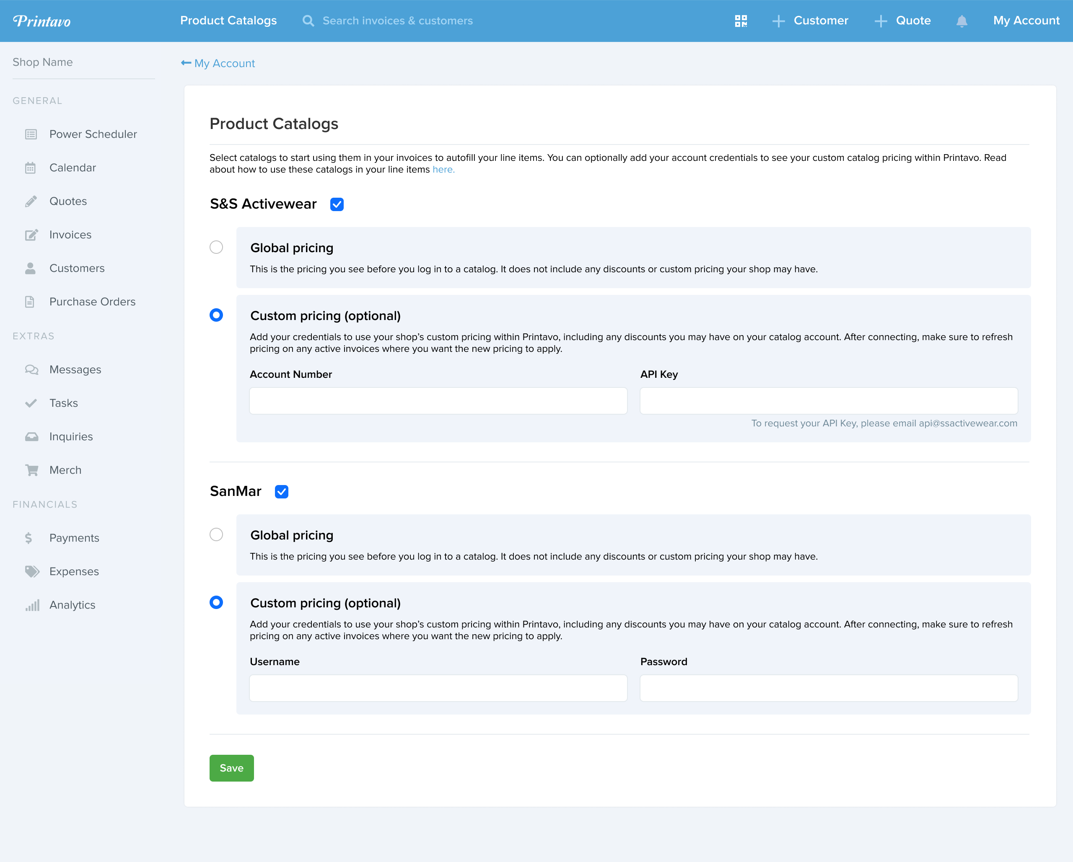The image size is (1073, 862).
Task: Go to Calendar in sidebar
Action: tap(73, 168)
